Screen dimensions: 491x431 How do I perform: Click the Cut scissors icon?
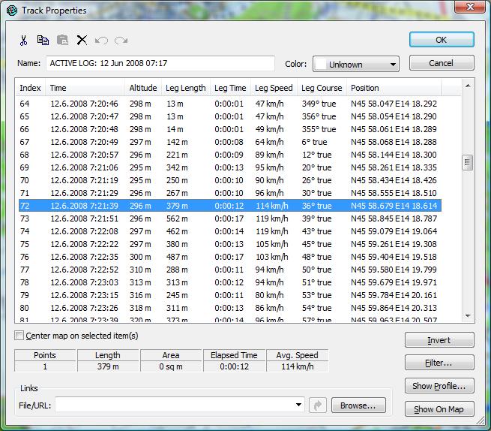(x=23, y=41)
